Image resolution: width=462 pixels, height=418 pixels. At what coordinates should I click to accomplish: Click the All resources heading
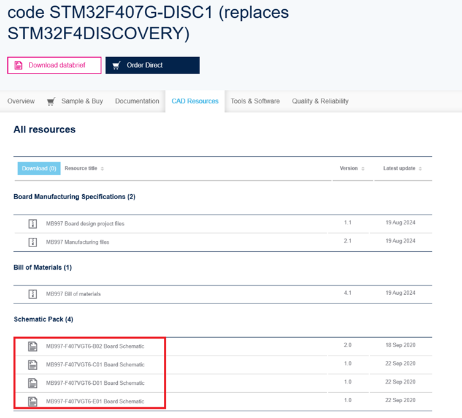click(x=45, y=129)
